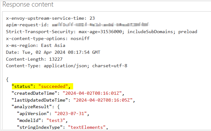The image size is (211, 131).
Task: Click the stringIndexType value "textElements"
Action: [87, 127]
